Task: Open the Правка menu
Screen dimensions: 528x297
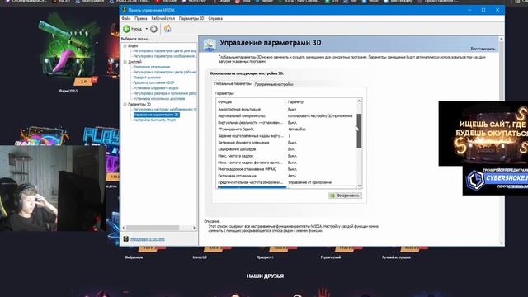Action: tap(141, 18)
